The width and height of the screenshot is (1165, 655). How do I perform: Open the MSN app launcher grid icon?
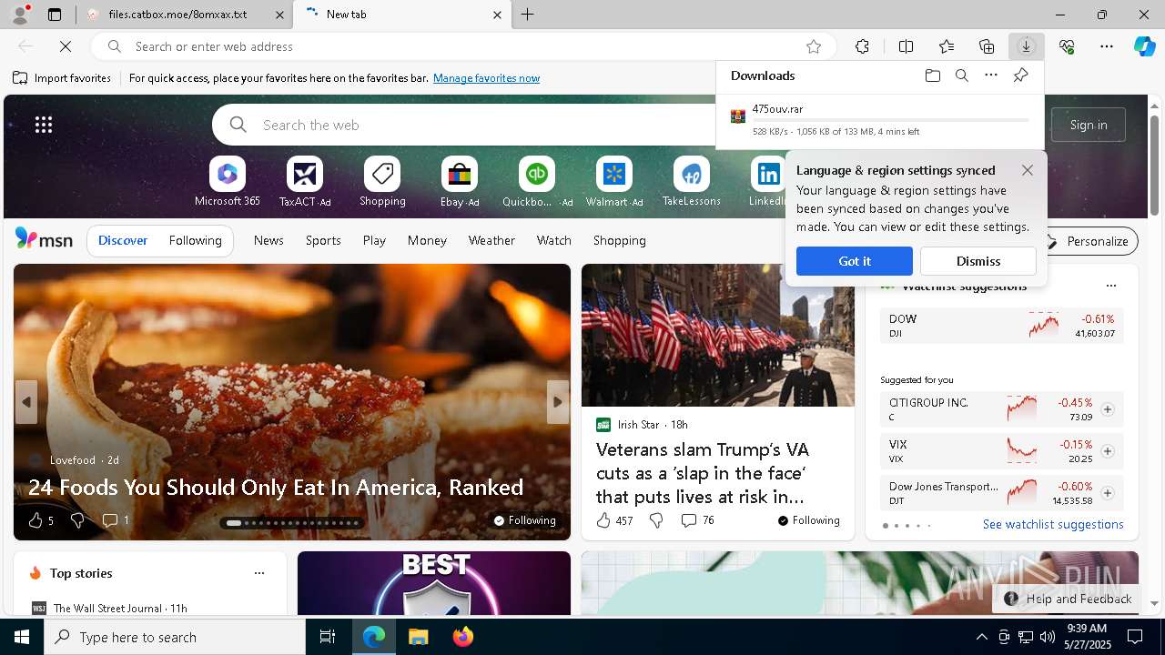pos(44,125)
